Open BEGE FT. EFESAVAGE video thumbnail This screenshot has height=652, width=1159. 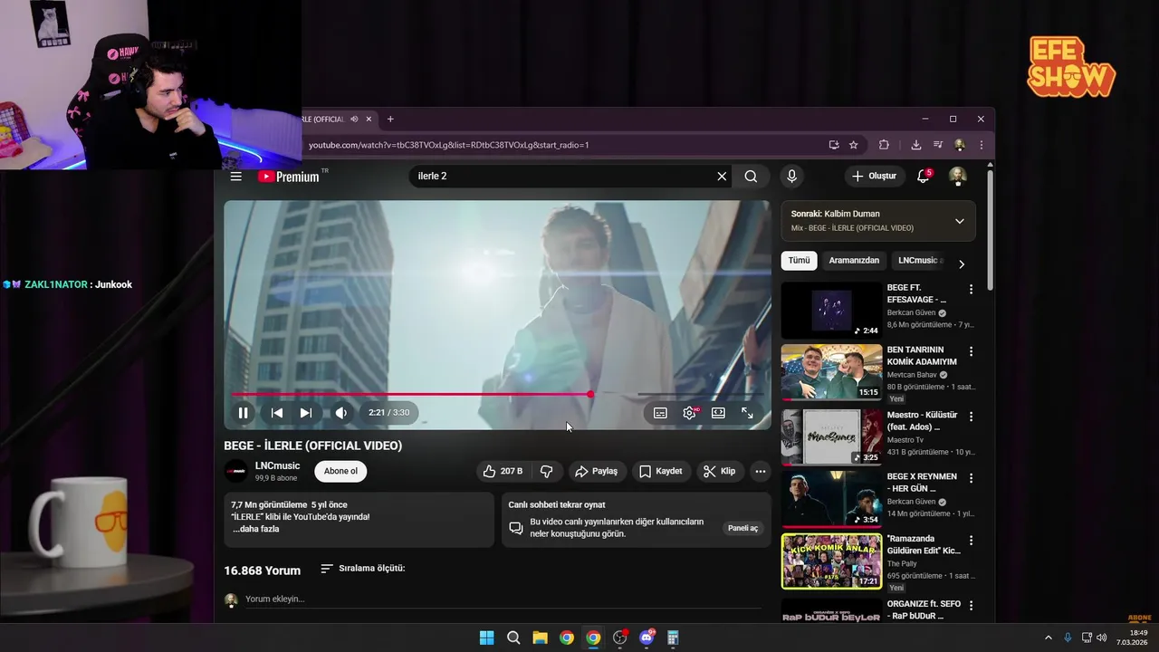(x=831, y=311)
